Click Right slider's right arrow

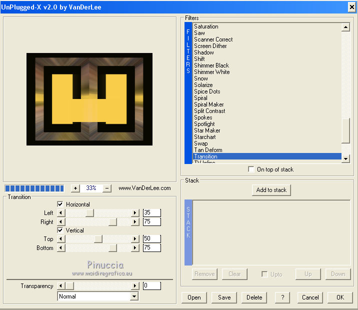tap(135, 221)
